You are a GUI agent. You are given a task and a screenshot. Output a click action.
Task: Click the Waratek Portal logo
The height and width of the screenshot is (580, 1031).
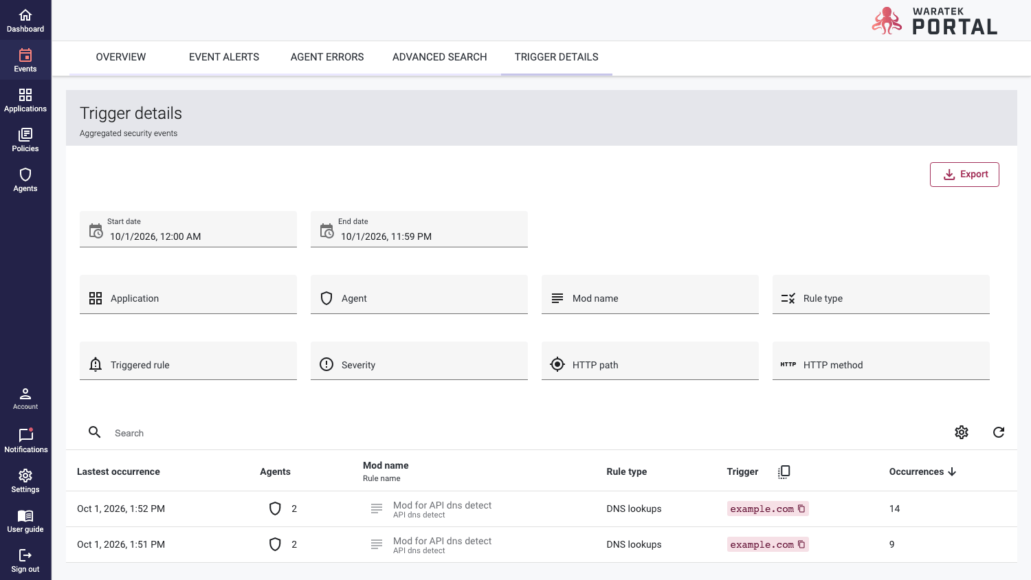coord(935,21)
